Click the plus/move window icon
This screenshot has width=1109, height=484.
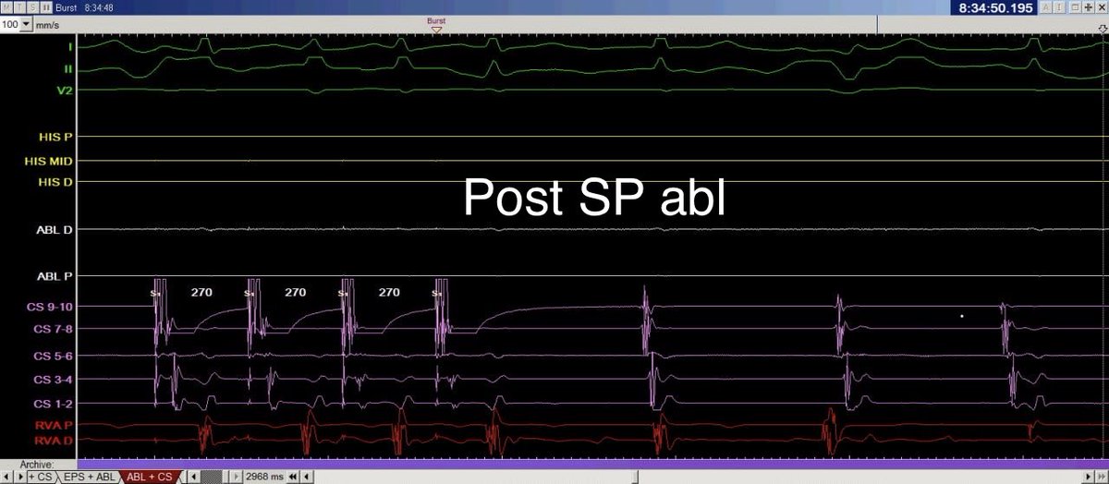click(x=1088, y=7)
